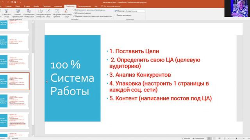Click the slide panel scroll-up arrow

(x=33, y=22)
